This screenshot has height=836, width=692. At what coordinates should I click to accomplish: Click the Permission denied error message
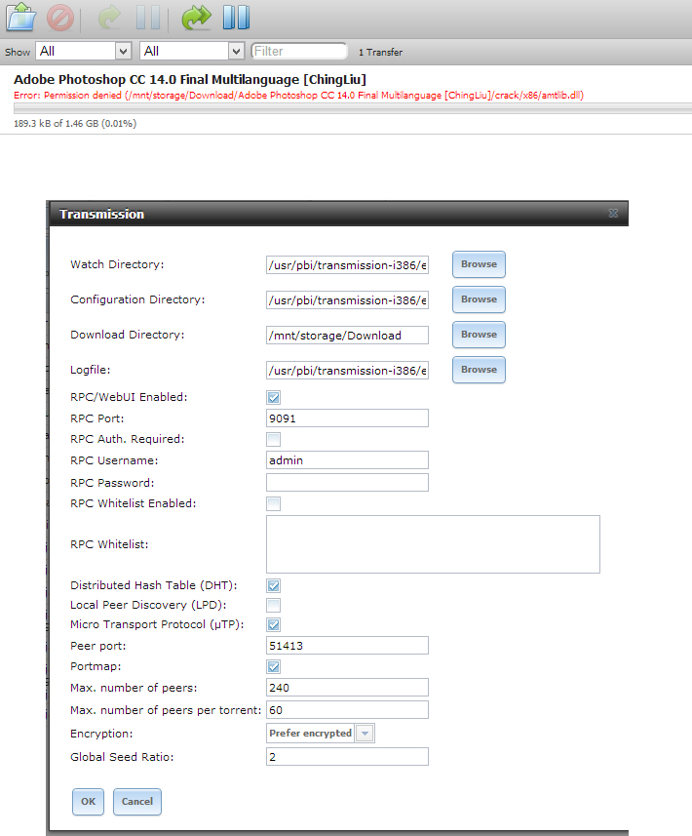[x=298, y=96]
